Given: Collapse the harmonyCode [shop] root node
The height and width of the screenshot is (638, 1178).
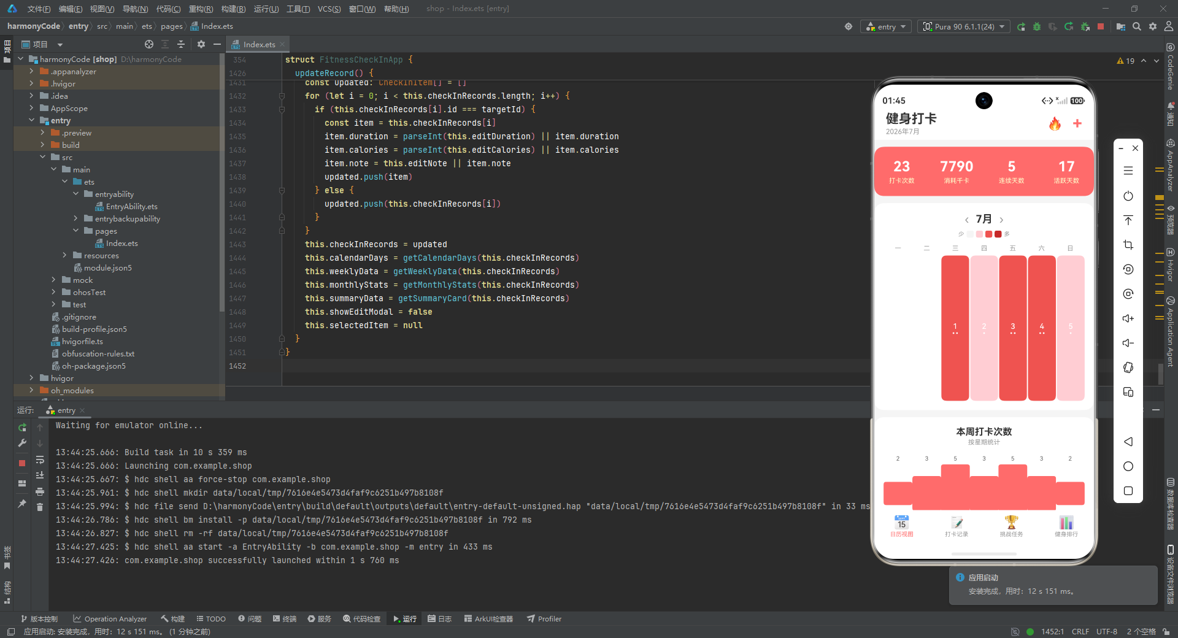Looking at the screenshot, I should 21,59.
